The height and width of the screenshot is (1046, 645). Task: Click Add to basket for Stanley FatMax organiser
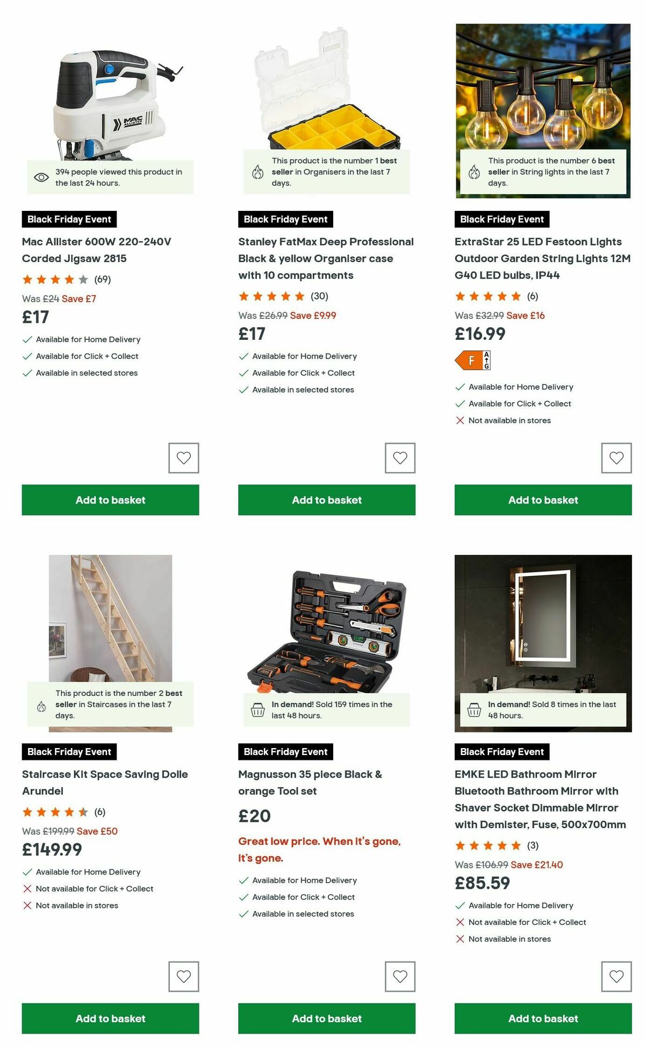pos(326,500)
